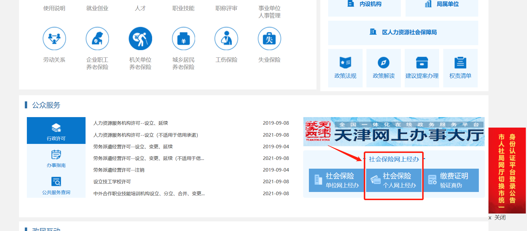The image size is (527, 231).
Task: Open the 设立技工学校许可 link
Action: (112, 182)
